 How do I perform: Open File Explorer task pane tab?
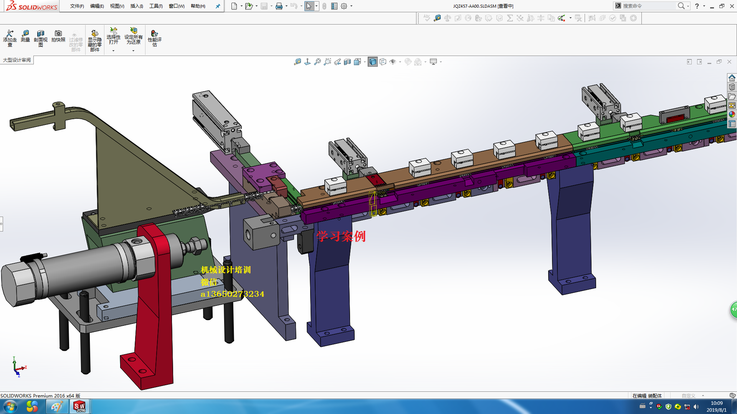[732, 96]
